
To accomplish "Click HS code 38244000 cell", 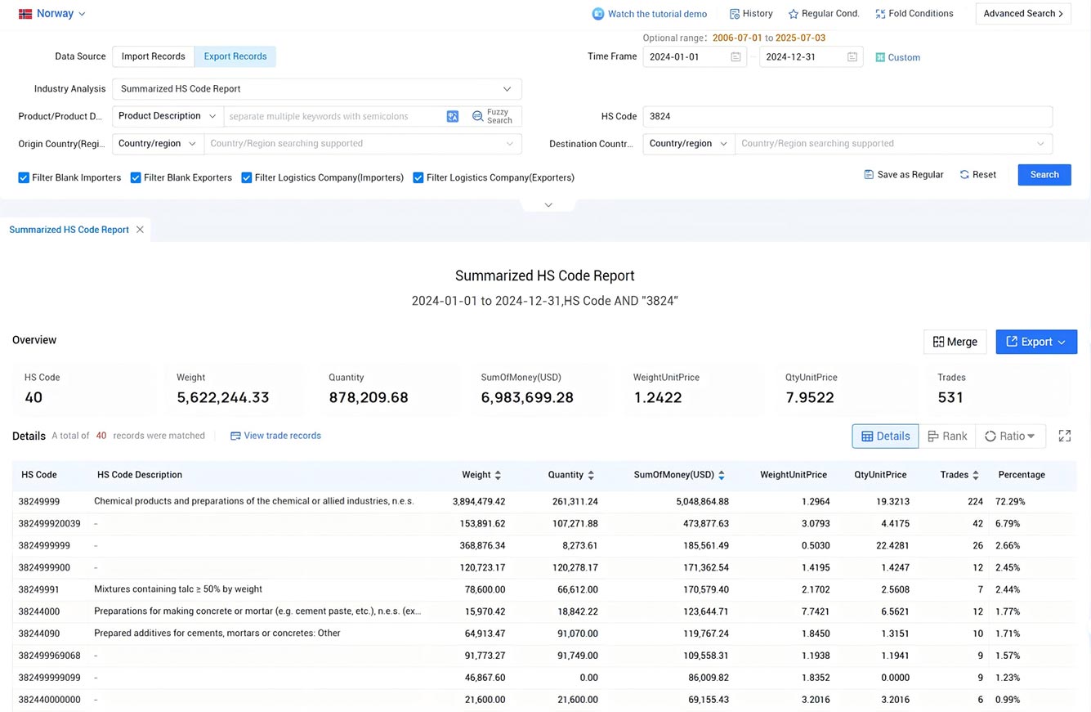I will pos(39,611).
